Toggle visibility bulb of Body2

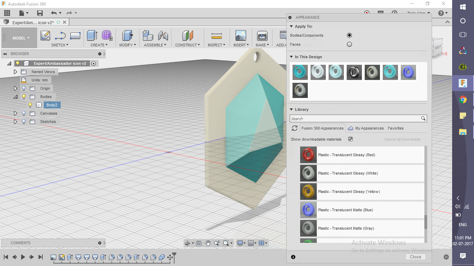coord(30,105)
